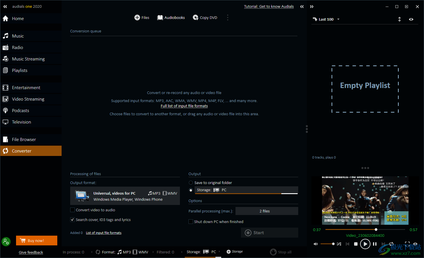
Task: Toggle shuffle playback in the player
Action: [x=339, y=244]
